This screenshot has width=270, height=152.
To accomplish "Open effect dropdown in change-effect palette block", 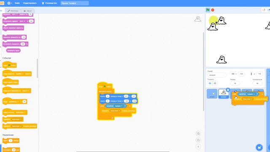I will point(15,14).
